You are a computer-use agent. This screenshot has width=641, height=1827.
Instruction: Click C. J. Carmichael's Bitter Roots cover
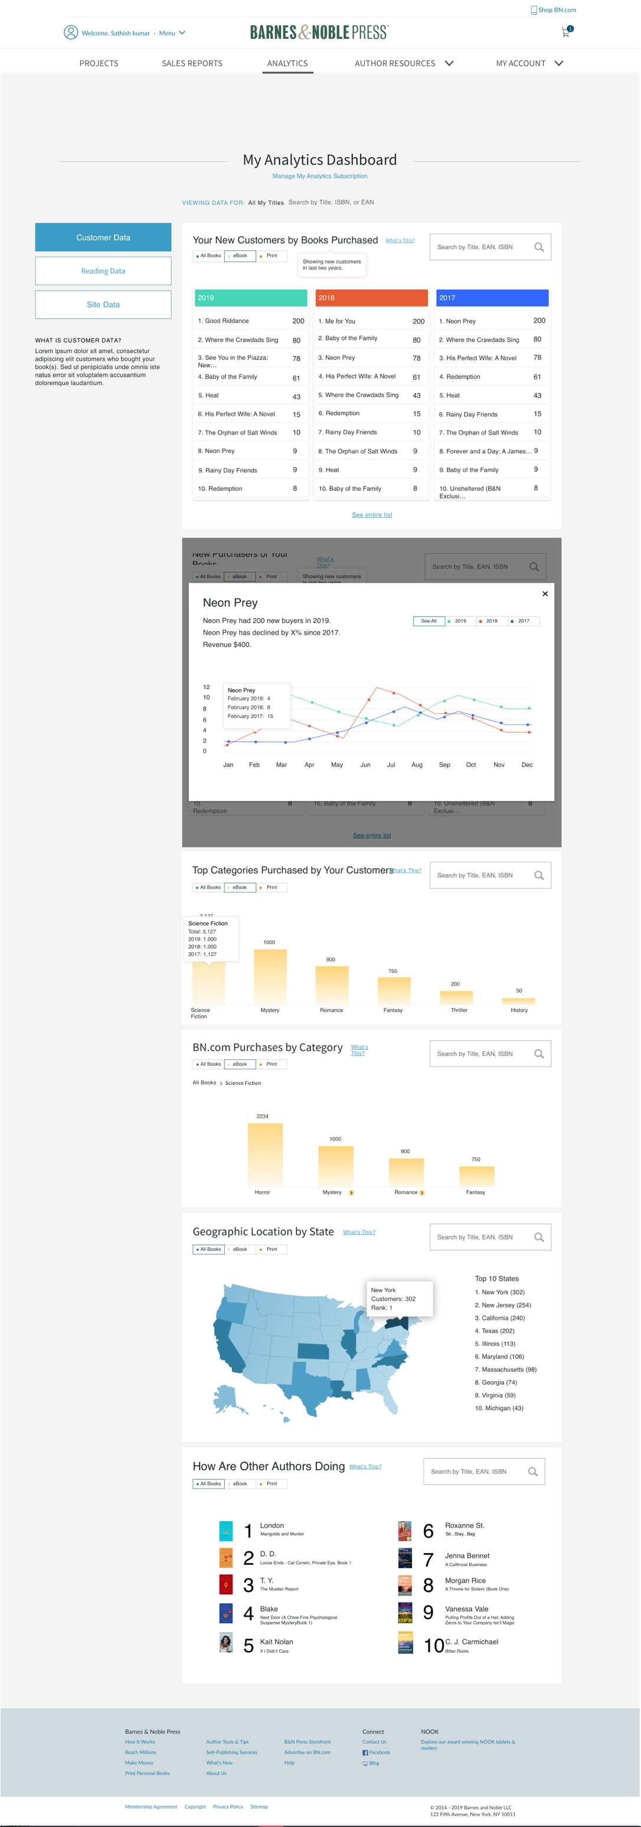point(405,1643)
